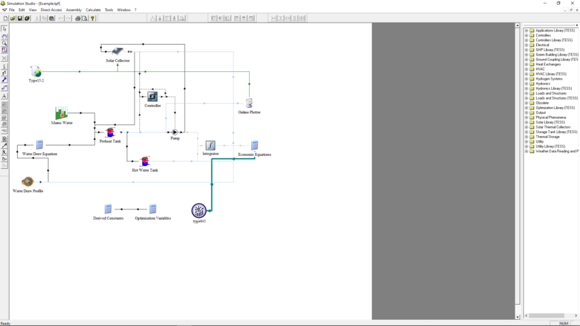Open the Calculate menu
The width and height of the screenshot is (580, 326).
tap(93, 10)
